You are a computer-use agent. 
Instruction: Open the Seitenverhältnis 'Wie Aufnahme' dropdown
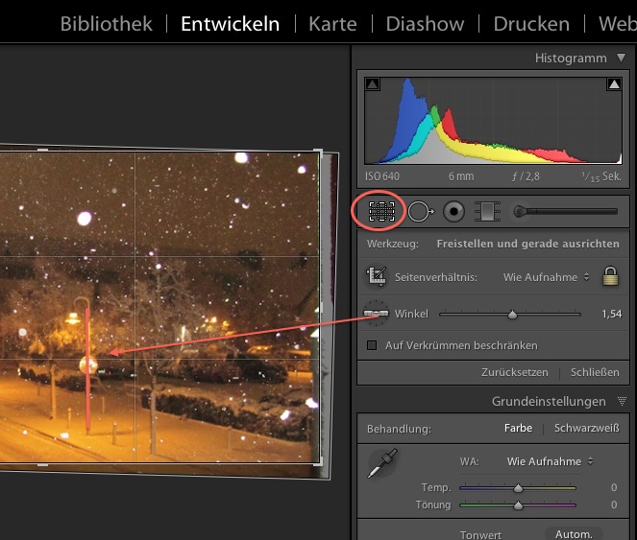click(x=545, y=277)
